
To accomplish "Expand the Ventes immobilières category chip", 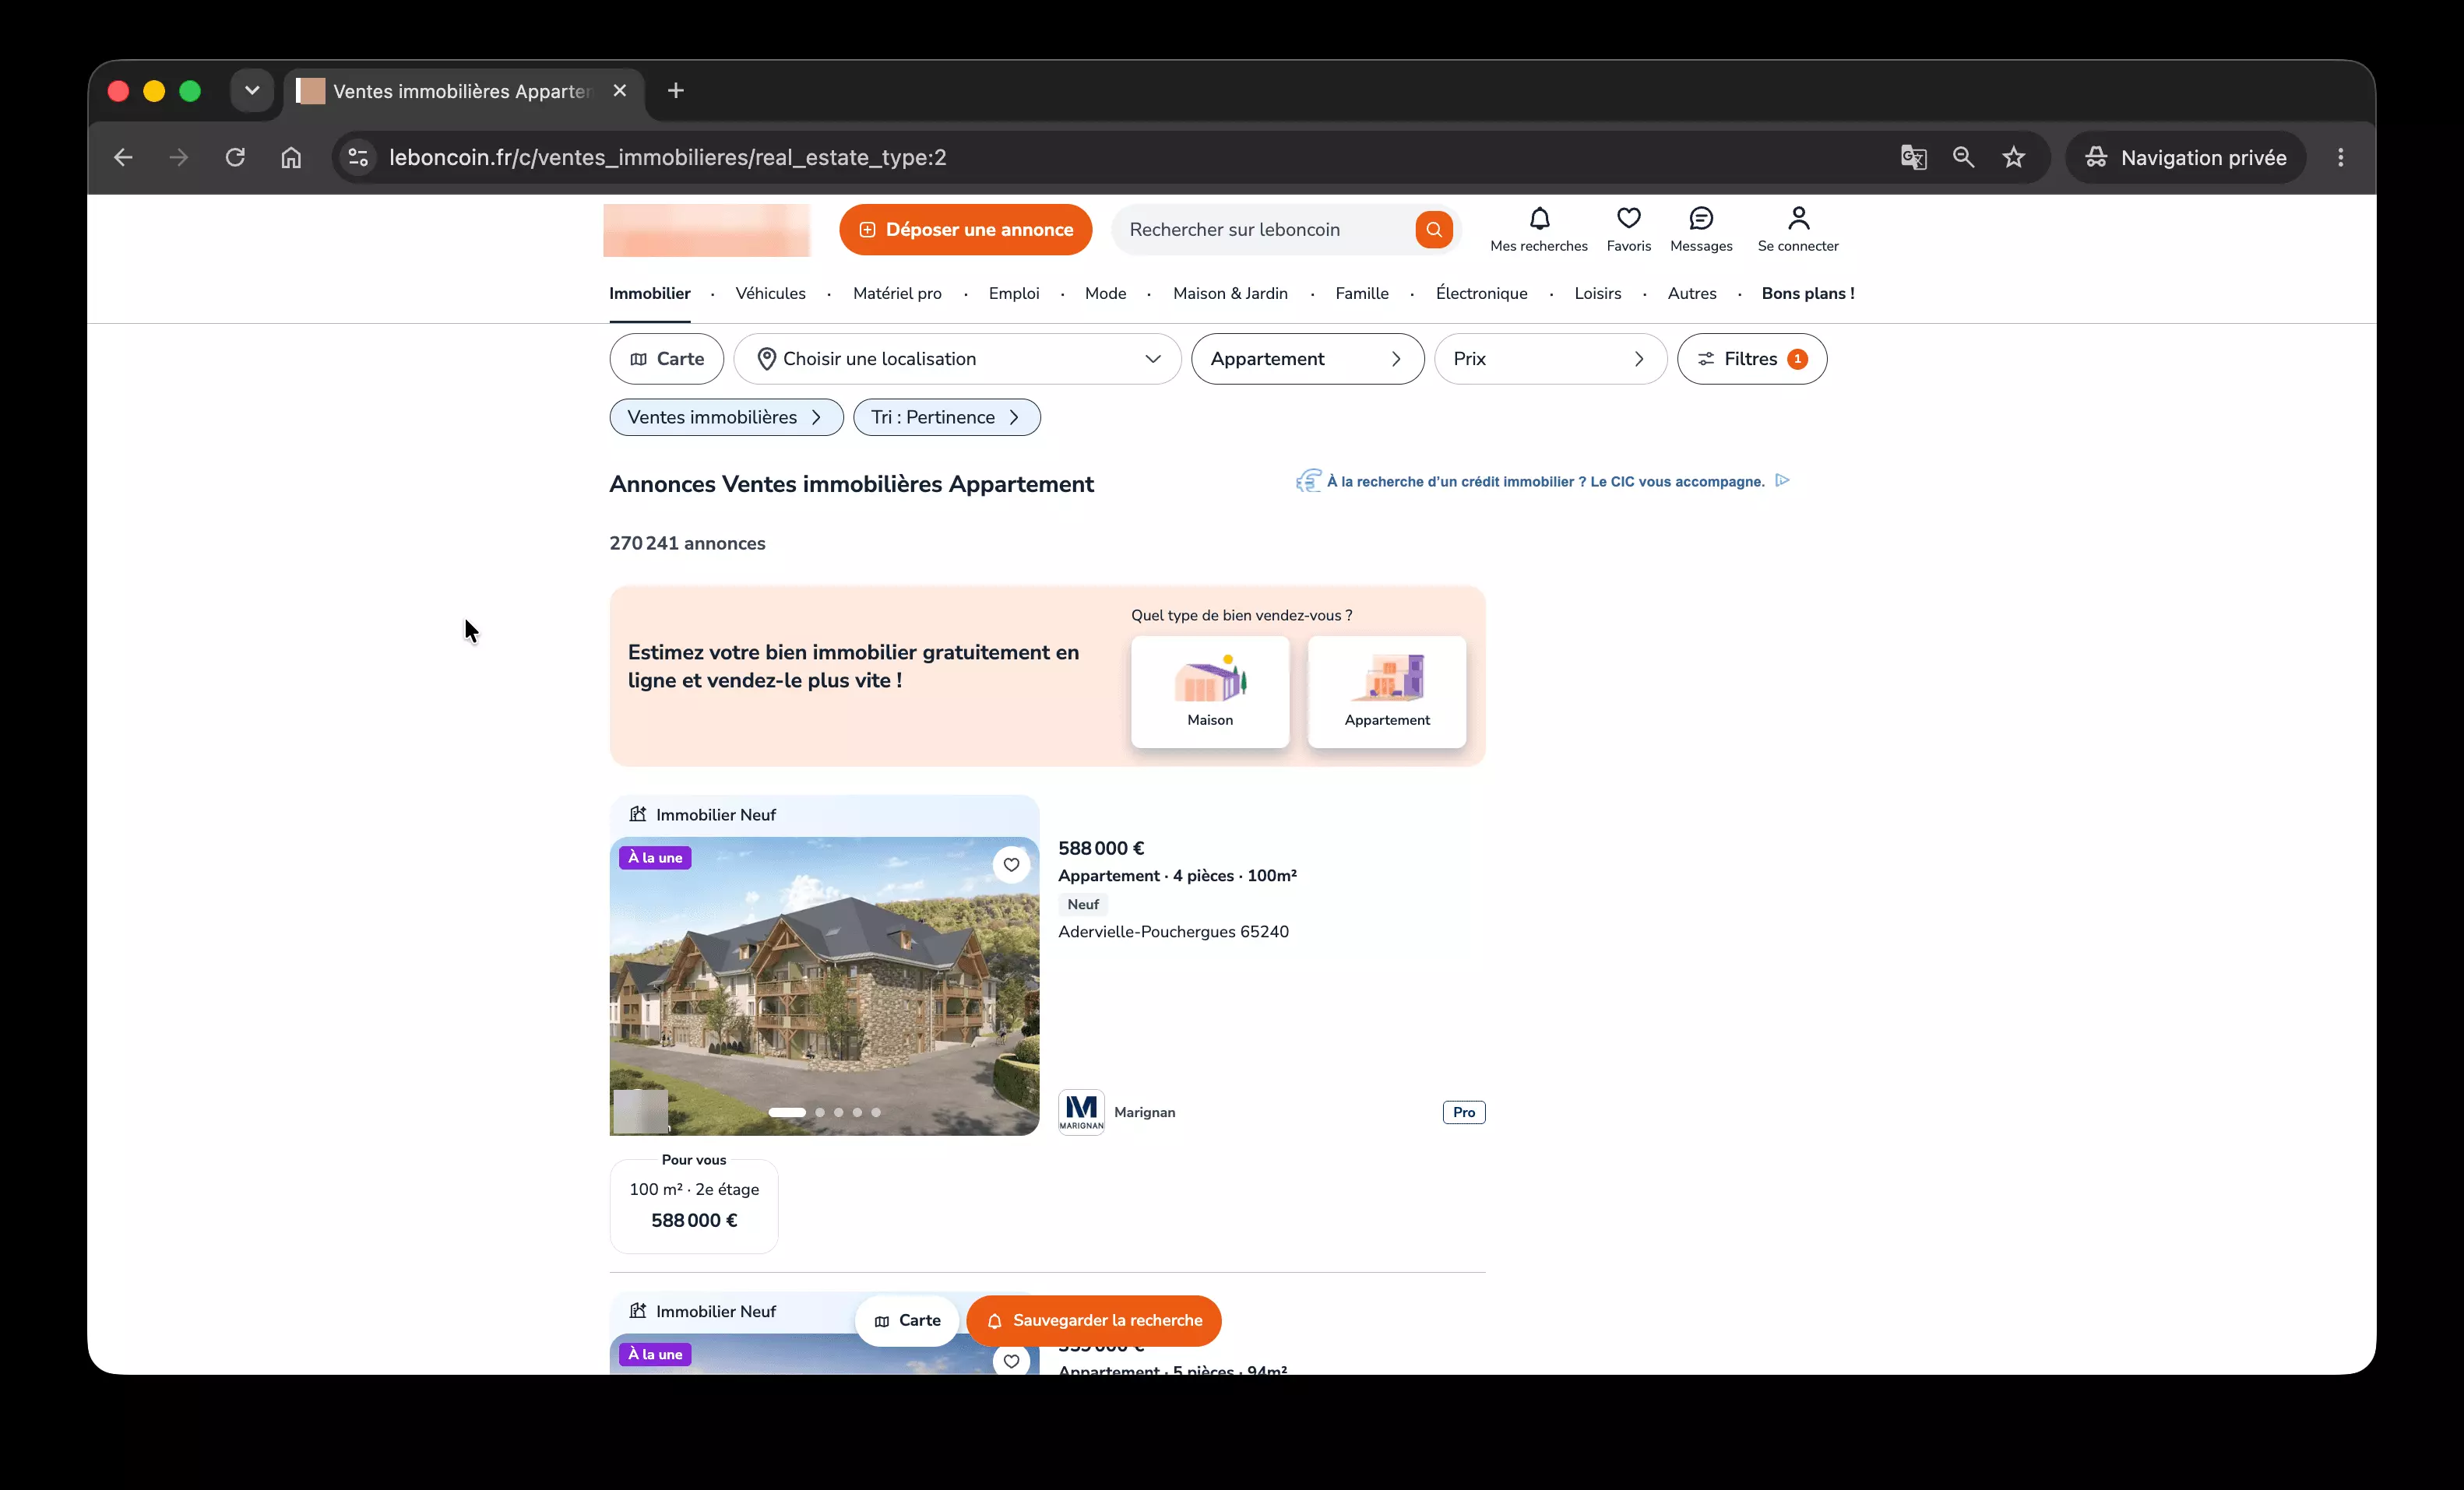I will coord(726,416).
